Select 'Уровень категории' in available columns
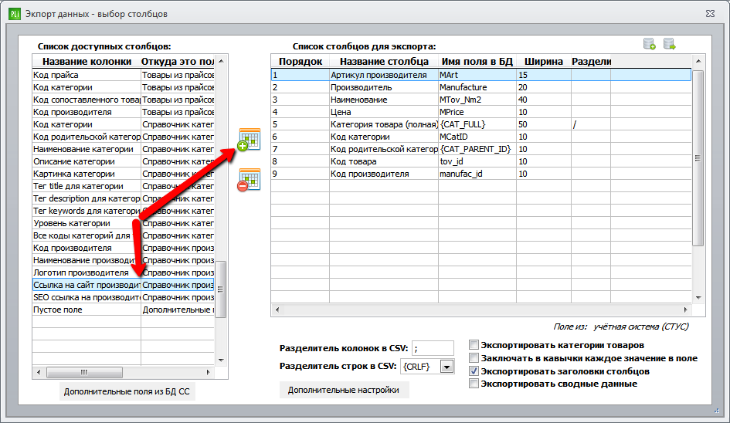Screen dimensions: 730x423 [123, 223]
